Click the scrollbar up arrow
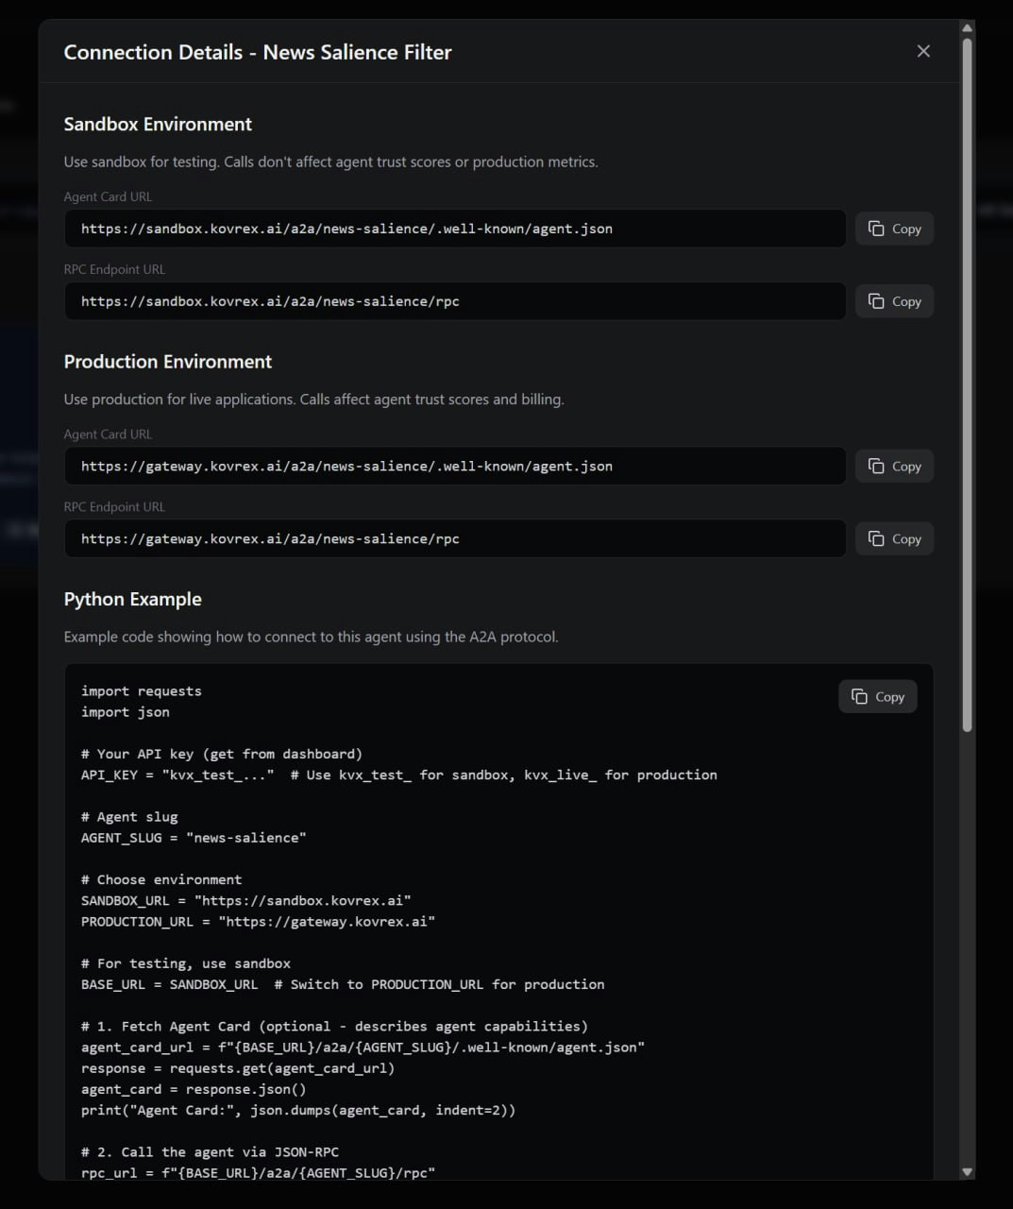The image size is (1013, 1209). (967, 27)
